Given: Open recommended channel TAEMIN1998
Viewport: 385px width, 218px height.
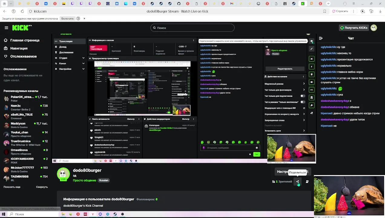Looking at the screenshot, I should point(25,178).
